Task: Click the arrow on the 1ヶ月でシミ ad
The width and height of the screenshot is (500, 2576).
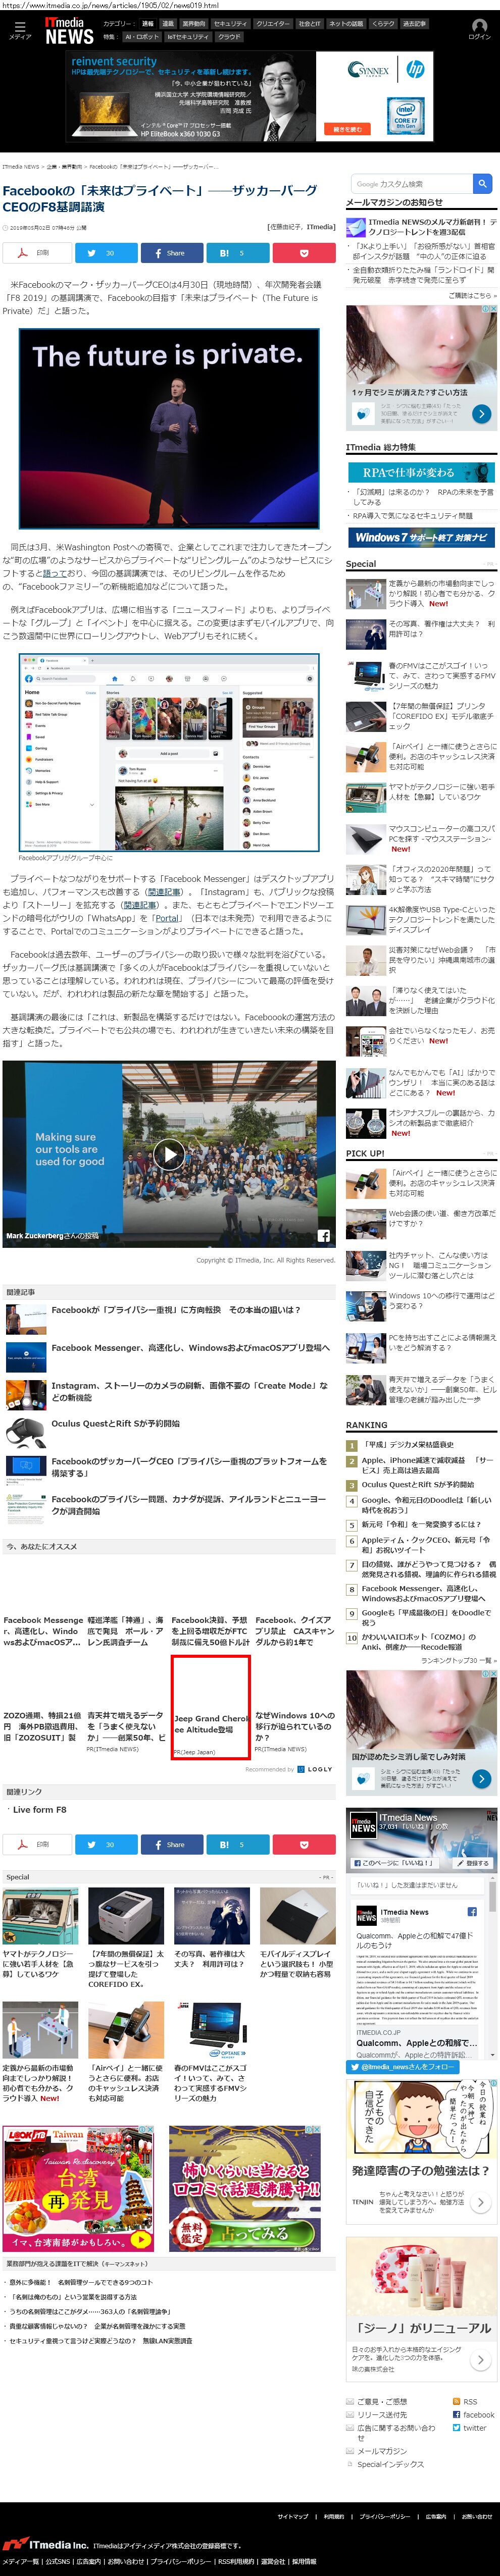Action: tap(481, 413)
